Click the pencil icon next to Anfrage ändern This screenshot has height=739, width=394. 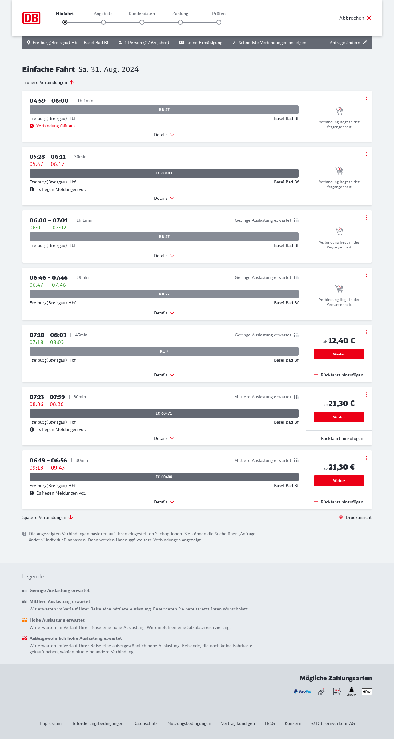tap(365, 43)
